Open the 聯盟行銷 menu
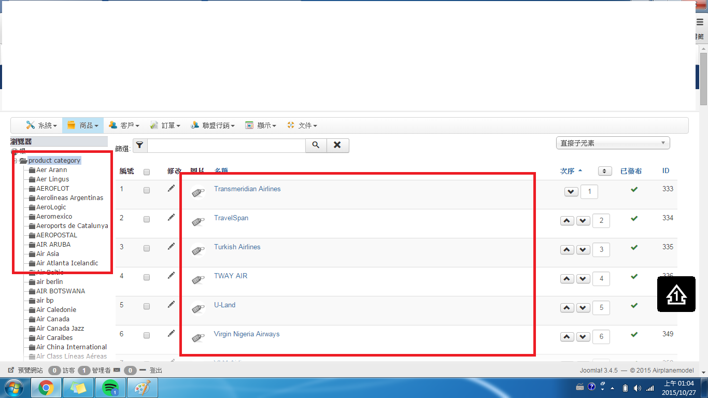708x398 pixels. click(x=213, y=125)
